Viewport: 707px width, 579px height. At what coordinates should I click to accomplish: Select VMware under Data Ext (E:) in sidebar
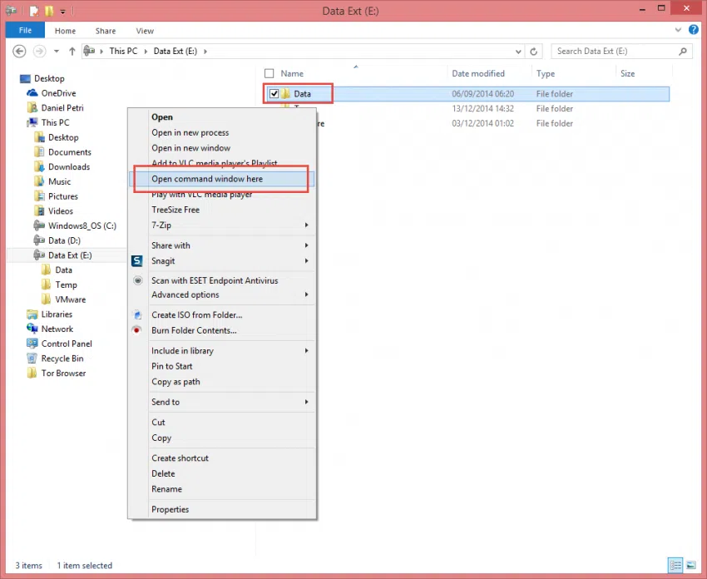[x=71, y=299]
